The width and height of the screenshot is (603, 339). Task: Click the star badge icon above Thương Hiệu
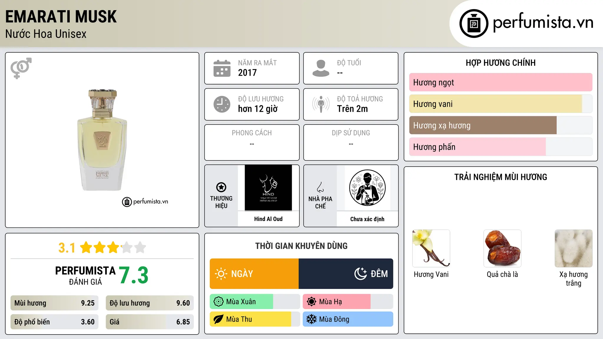(x=221, y=187)
